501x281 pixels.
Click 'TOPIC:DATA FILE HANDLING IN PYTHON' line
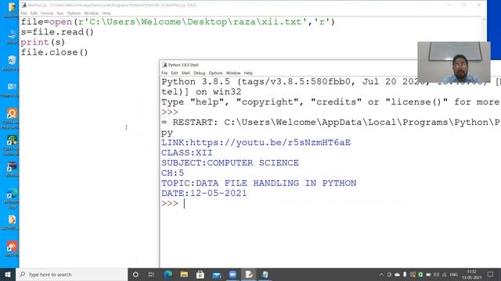(x=259, y=183)
